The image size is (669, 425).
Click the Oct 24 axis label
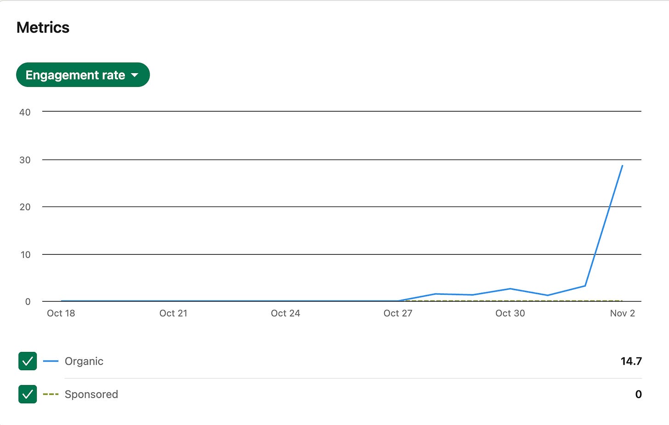pyautogui.click(x=285, y=313)
